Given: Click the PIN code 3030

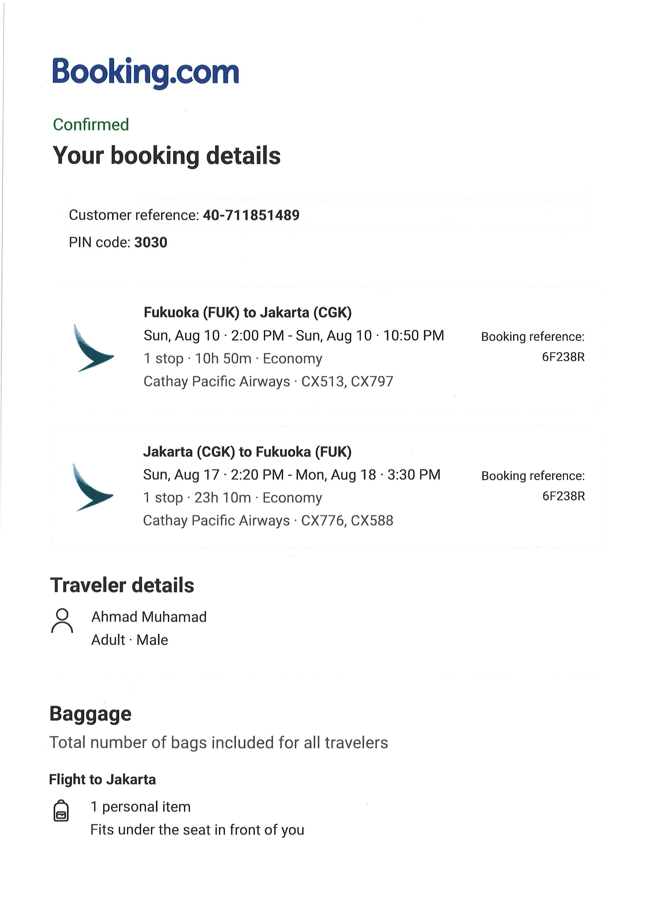Looking at the screenshot, I should point(151,243).
